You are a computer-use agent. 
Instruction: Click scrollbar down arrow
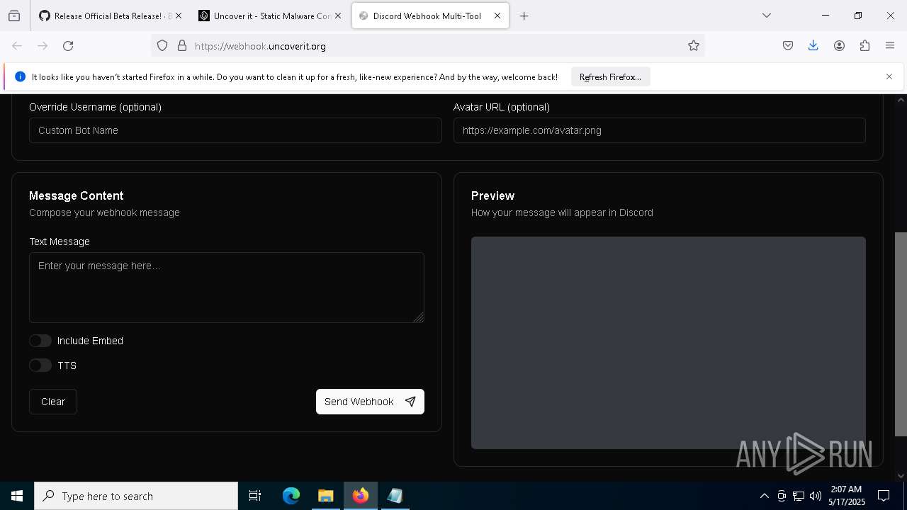click(x=901, y=476)
